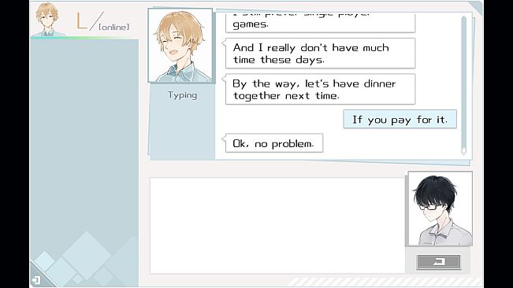Viewport: 513px width, 288px height.
Task: Select the "Ok, no problem." message bubble
Action: tap(274, 143)
